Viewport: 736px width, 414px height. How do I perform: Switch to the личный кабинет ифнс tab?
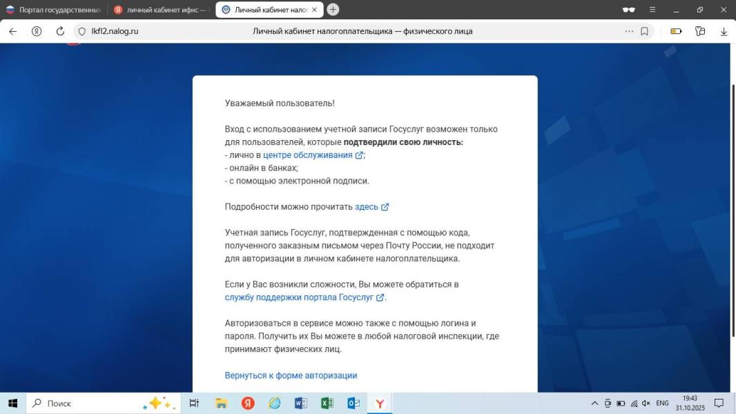coord(159,10)
